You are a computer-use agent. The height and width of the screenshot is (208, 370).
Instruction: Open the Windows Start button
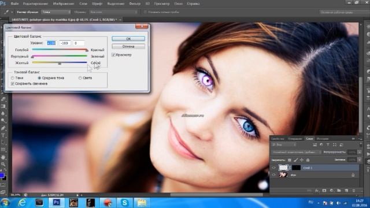5,203
